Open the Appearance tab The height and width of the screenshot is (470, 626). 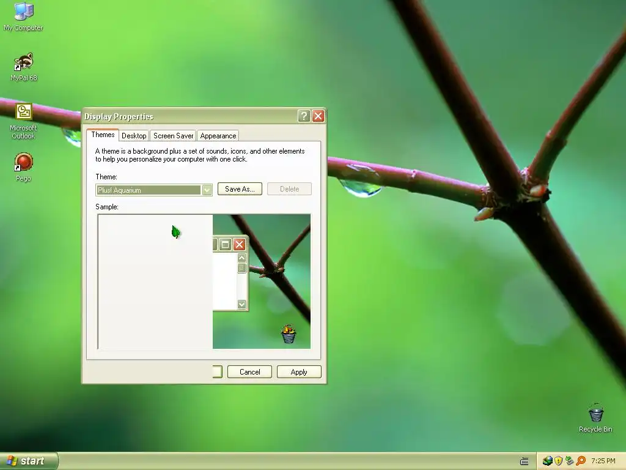click(x=218, y=135)
